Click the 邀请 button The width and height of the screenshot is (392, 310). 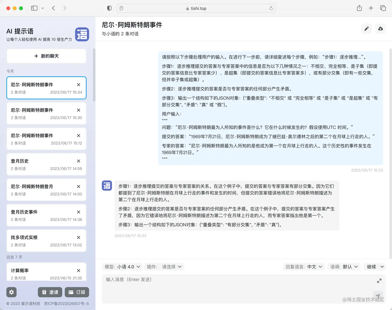click(50, 292)
